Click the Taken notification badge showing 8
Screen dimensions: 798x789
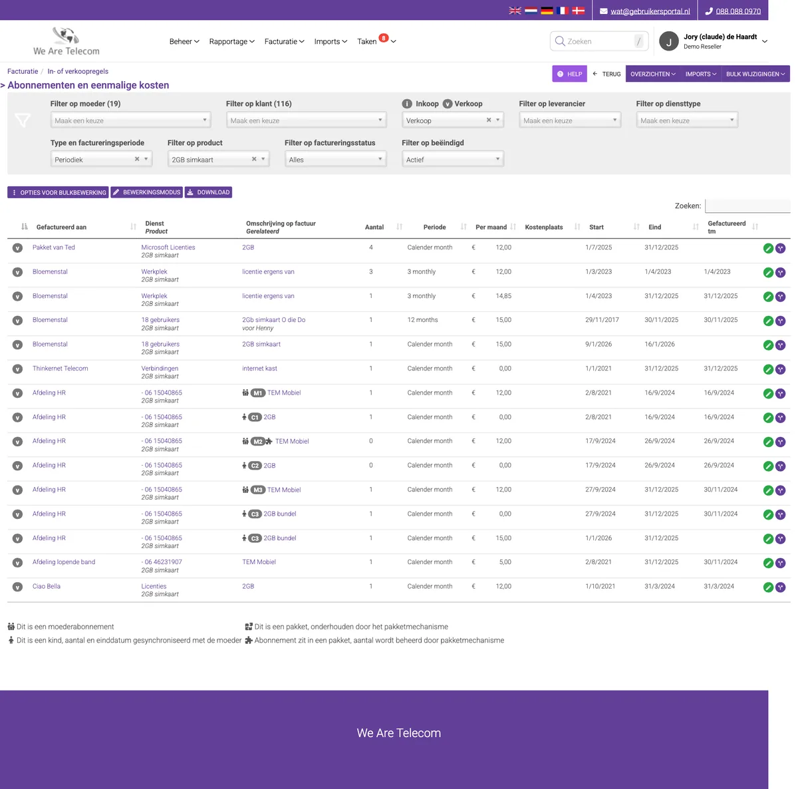click(384, 37)
